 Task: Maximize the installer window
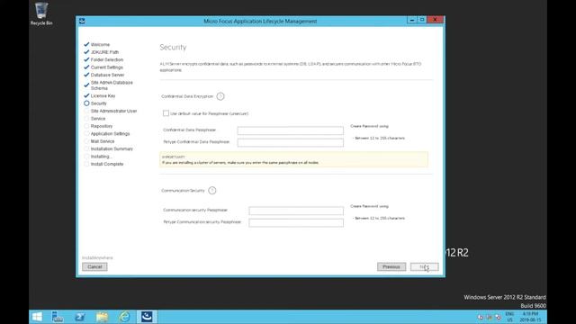422,20
